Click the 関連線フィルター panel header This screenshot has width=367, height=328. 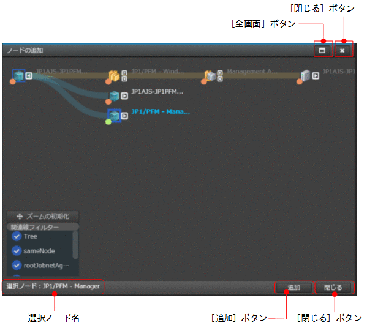[43, 227]
